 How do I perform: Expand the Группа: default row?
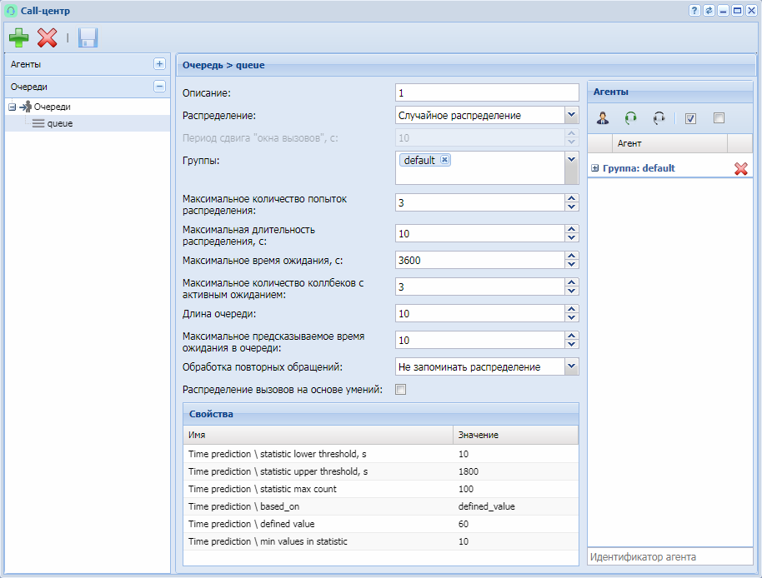pos(595,168)
